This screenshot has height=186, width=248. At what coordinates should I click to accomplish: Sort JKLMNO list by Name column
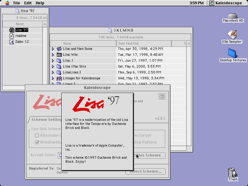pyautogui.click(x=83, y=43)
